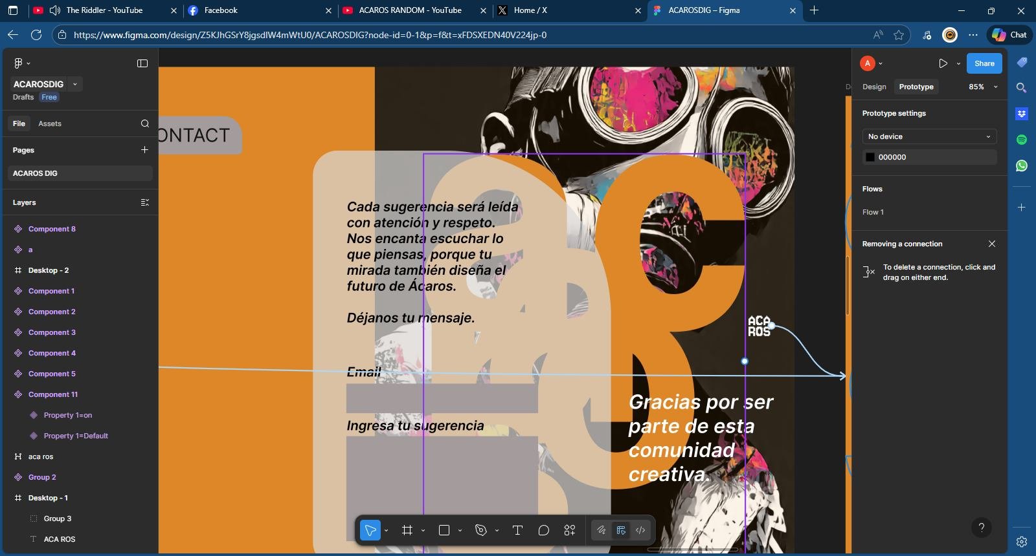Expand the file name dropdown chevron
The width and height of the screenshot is (1036, 556).
point(75,84)
